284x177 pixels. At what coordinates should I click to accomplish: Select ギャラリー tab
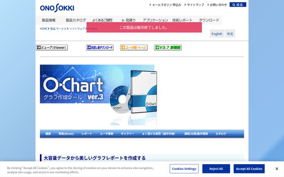pos(127,134)
